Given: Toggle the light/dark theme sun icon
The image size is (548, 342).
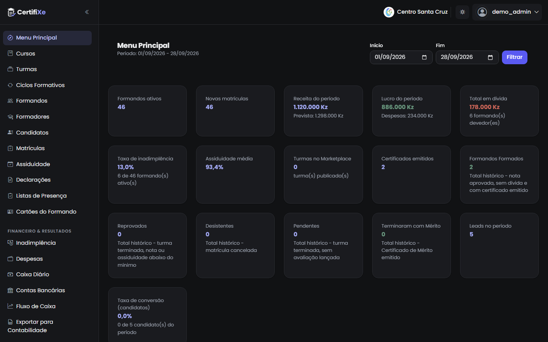Looking at the screenshot, I should point(462,12).
